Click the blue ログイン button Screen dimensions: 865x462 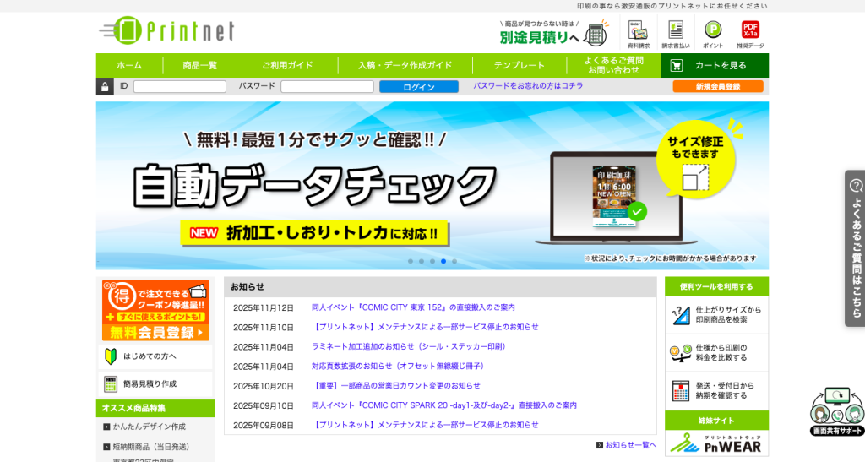click(418, 87)
